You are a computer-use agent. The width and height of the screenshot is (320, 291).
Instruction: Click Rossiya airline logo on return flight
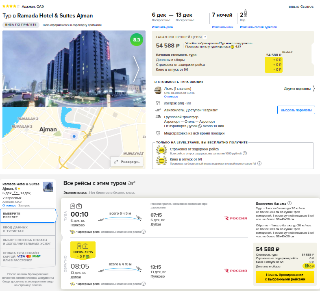pos(235,271)
